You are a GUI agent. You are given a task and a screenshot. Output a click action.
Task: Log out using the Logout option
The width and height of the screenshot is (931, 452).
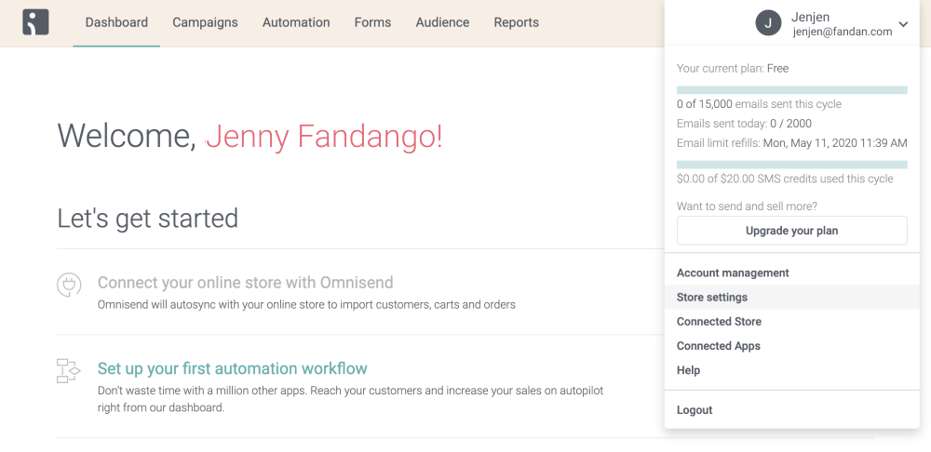[695, 410]
